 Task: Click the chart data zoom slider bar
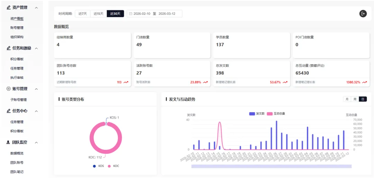click(271, 166)
